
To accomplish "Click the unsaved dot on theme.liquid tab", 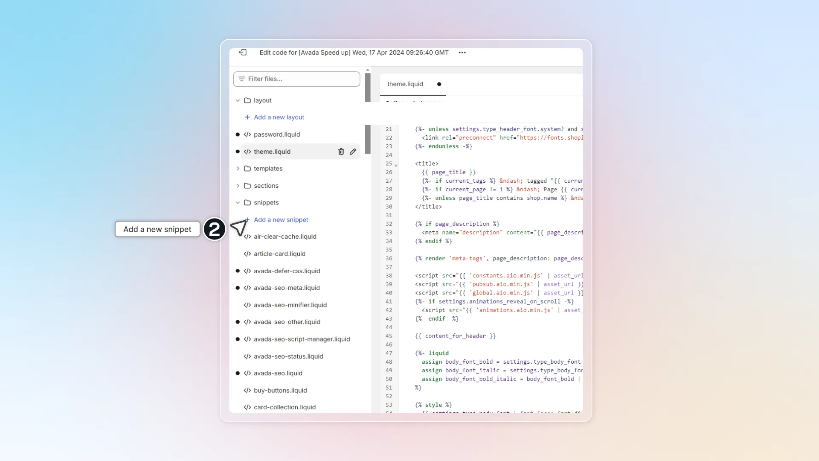I will pyautogui.click(x=439, y=84).
